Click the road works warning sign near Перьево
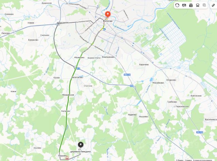 (x=67, y=158)
